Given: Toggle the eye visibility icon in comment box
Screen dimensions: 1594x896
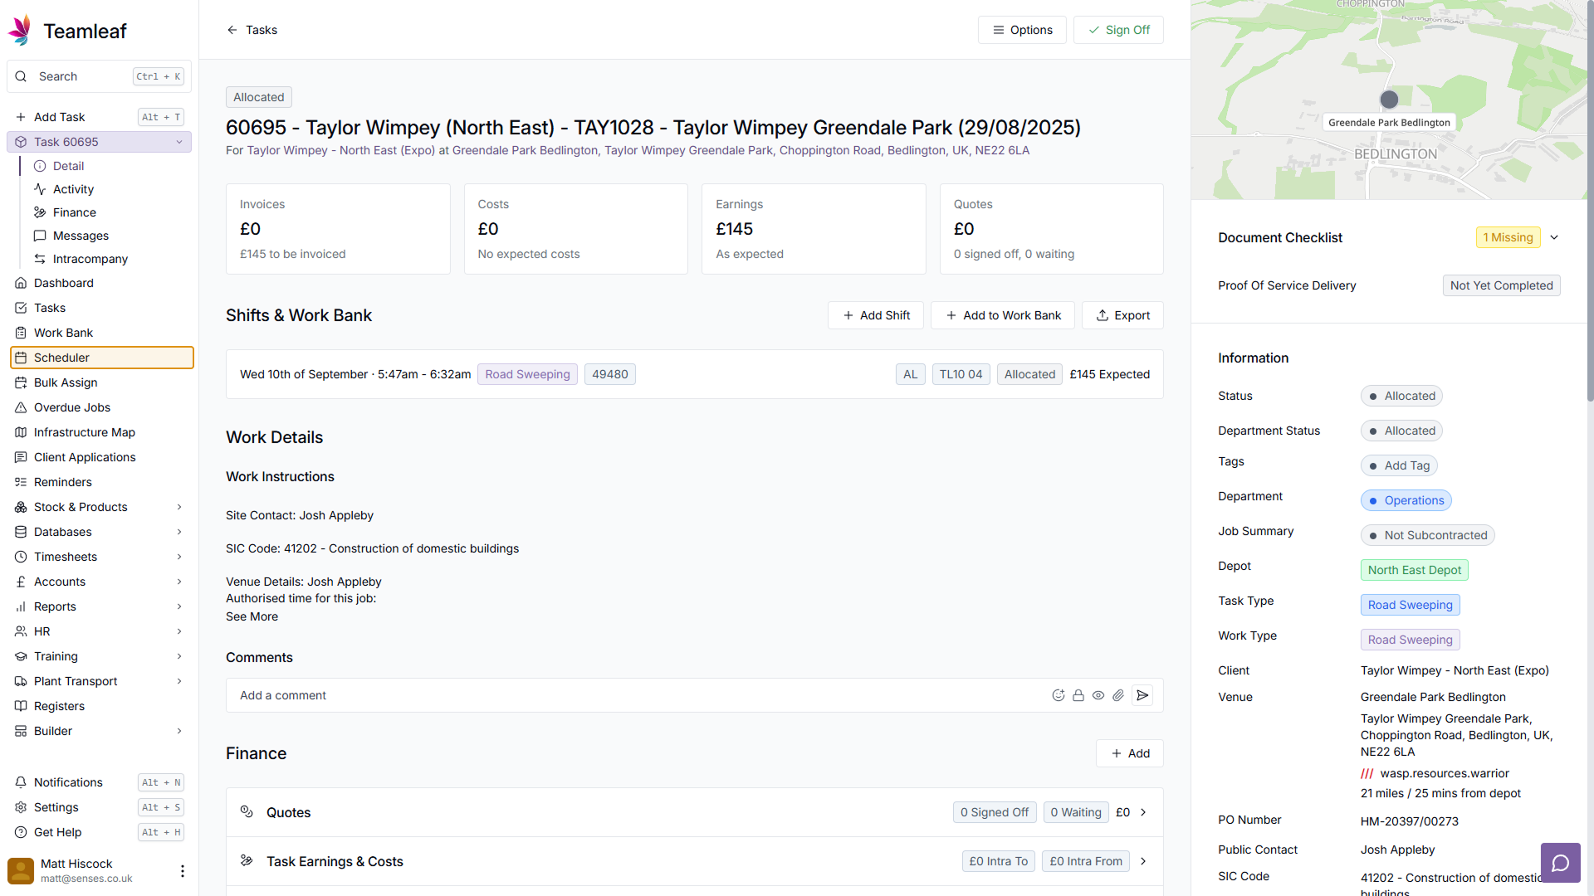Looking at the screenshot, I should coord(1098,695).
